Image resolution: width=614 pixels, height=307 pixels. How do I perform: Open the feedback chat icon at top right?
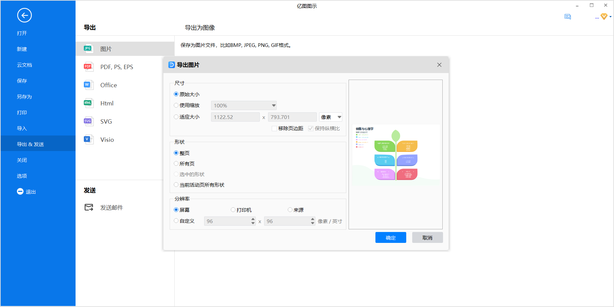pyautogui.click(x=568, y=17)
